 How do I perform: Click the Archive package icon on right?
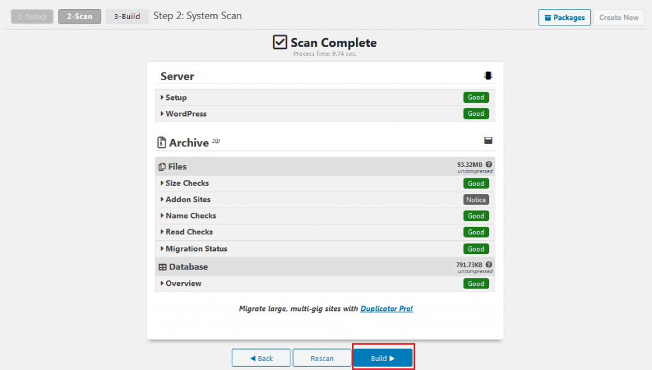click(488, 141)
